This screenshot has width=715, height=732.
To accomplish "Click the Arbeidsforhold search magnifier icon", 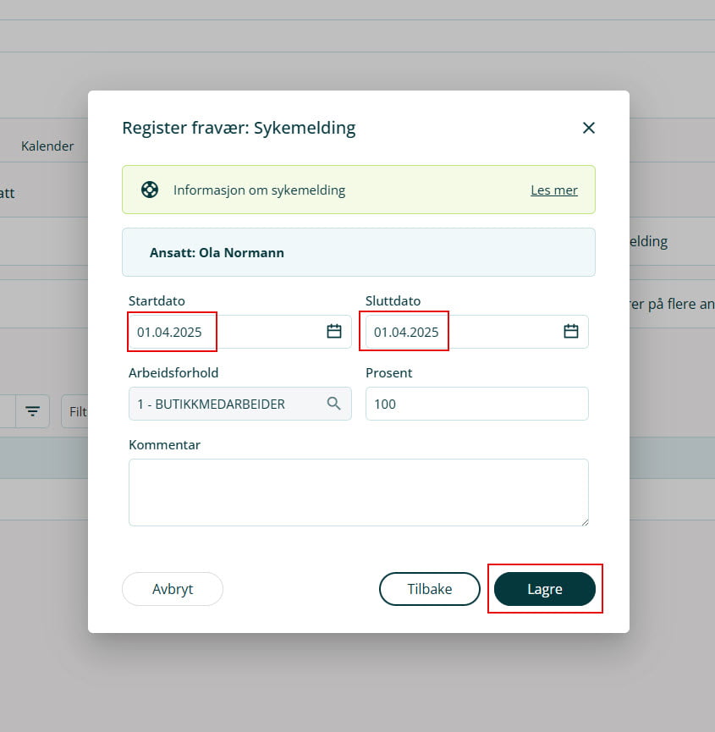I will coord(334,404).
